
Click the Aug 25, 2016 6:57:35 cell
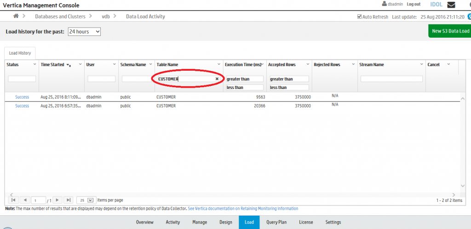tap(61, 106)
